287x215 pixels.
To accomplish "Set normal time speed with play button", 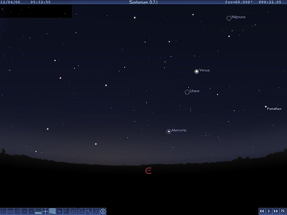I will click(x=269, y=211).
